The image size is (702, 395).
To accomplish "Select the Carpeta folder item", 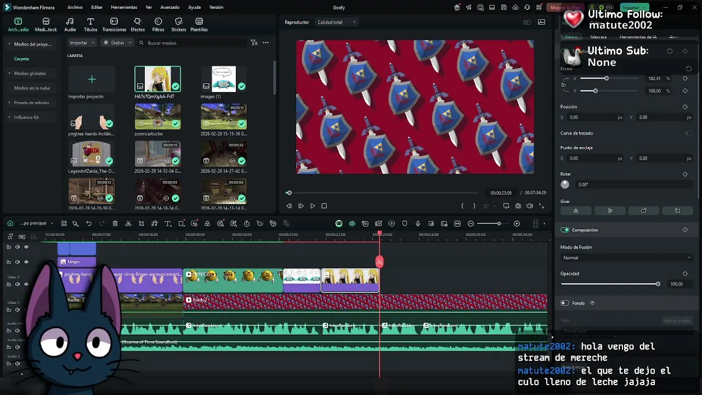I will 21,59.
